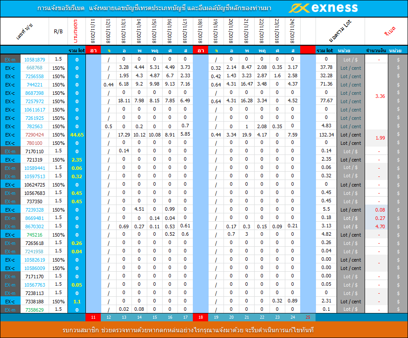Select green account number 745216
This screenshot has height=338, width=408.
pos(34,235)
